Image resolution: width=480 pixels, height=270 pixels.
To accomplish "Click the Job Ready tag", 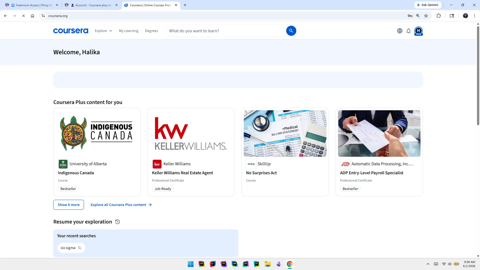I will click(163, 189).
